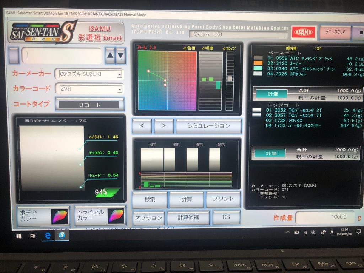364x273 pixels.
Task: Click the 明度 brightness bar chart
Action: click(210, 81)
